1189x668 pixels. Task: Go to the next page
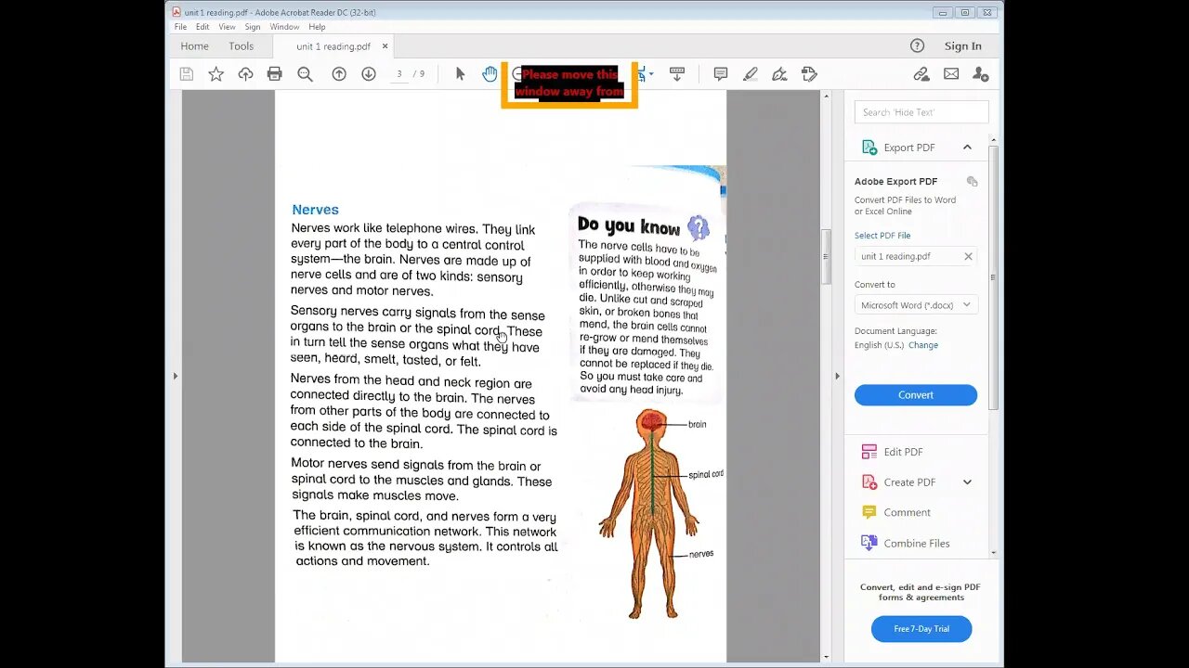[x=369, y=74]
